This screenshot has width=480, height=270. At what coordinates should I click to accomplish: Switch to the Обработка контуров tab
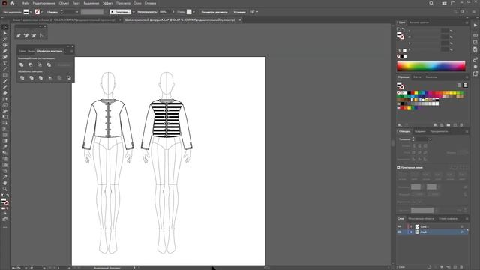pos(49,51)
